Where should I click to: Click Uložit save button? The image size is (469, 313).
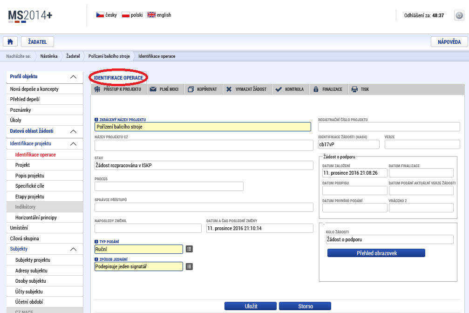tap(251, 306)
